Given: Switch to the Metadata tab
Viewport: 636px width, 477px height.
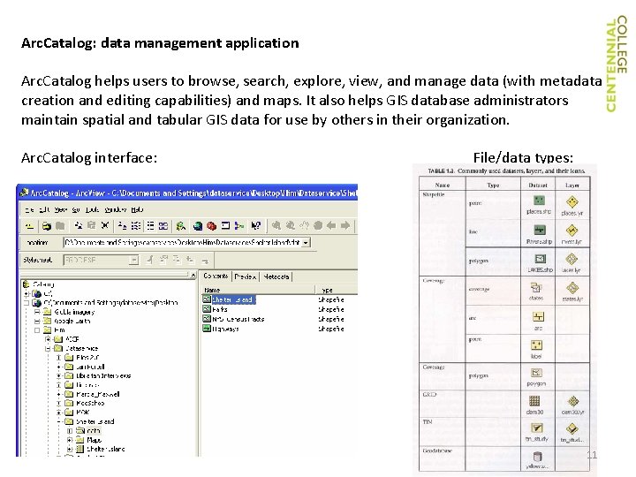Looking at the screenshot, I should [276, 276].
